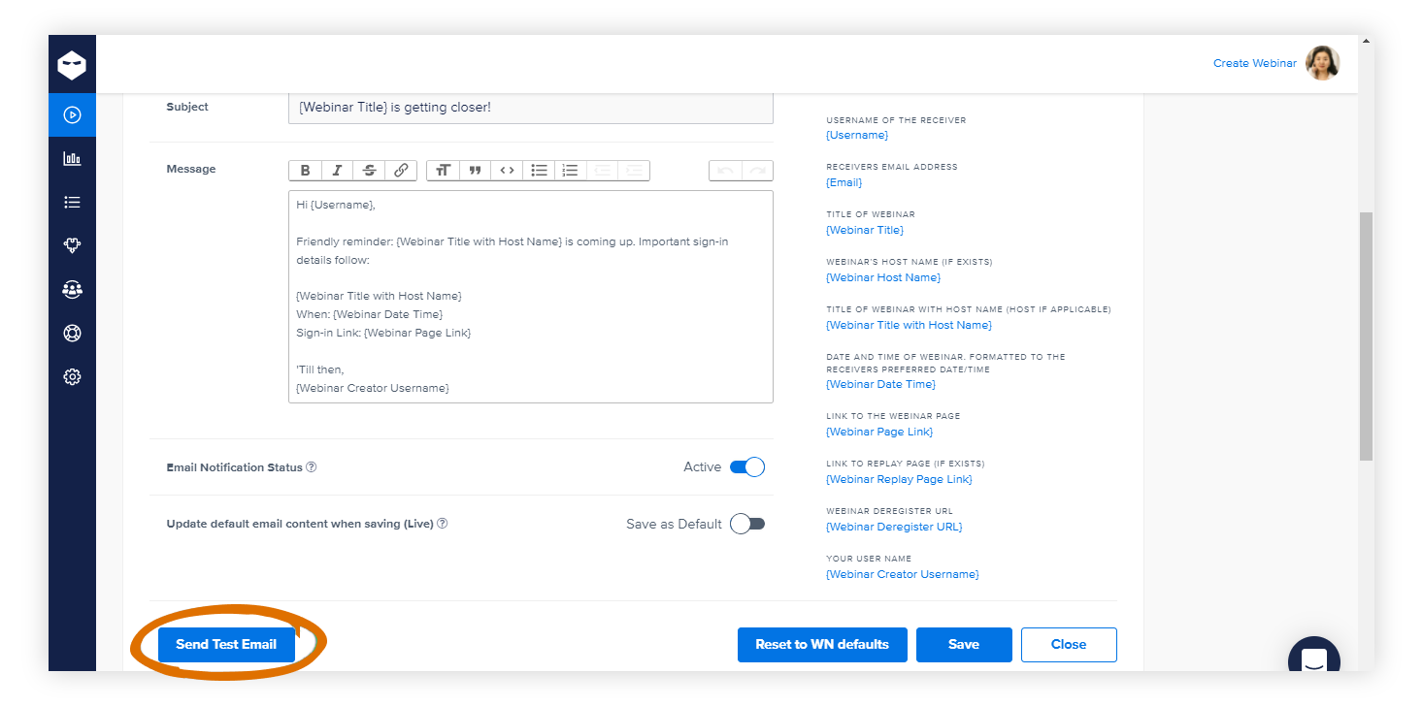Click the Create Webinar link
Image resolution: width=1423 pixels, height=706 pixels.
pos(1255,63)
